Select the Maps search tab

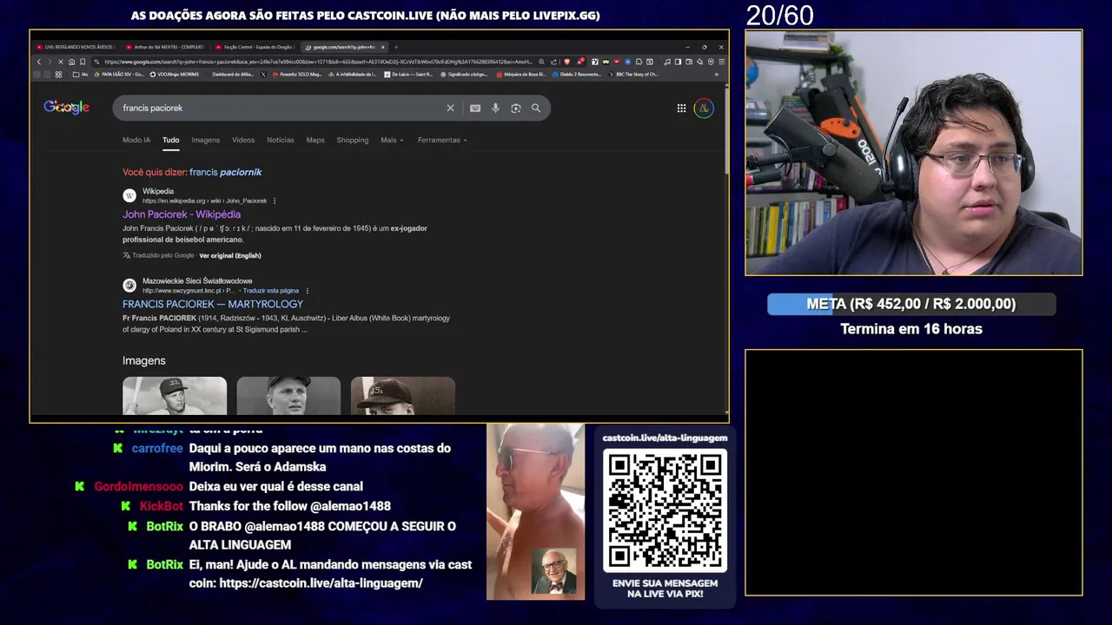[x=315, y=140]
